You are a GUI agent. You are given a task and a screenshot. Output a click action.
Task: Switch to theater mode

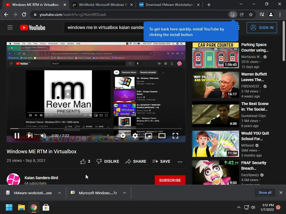[162, 136]
